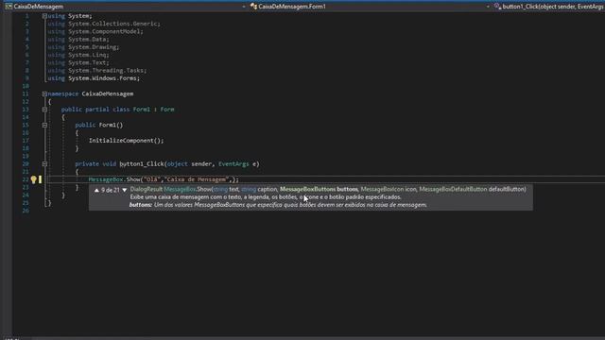The image size is (605, 340).
Task: Open the button1_Click member dropdown
Action: (548, 7)
